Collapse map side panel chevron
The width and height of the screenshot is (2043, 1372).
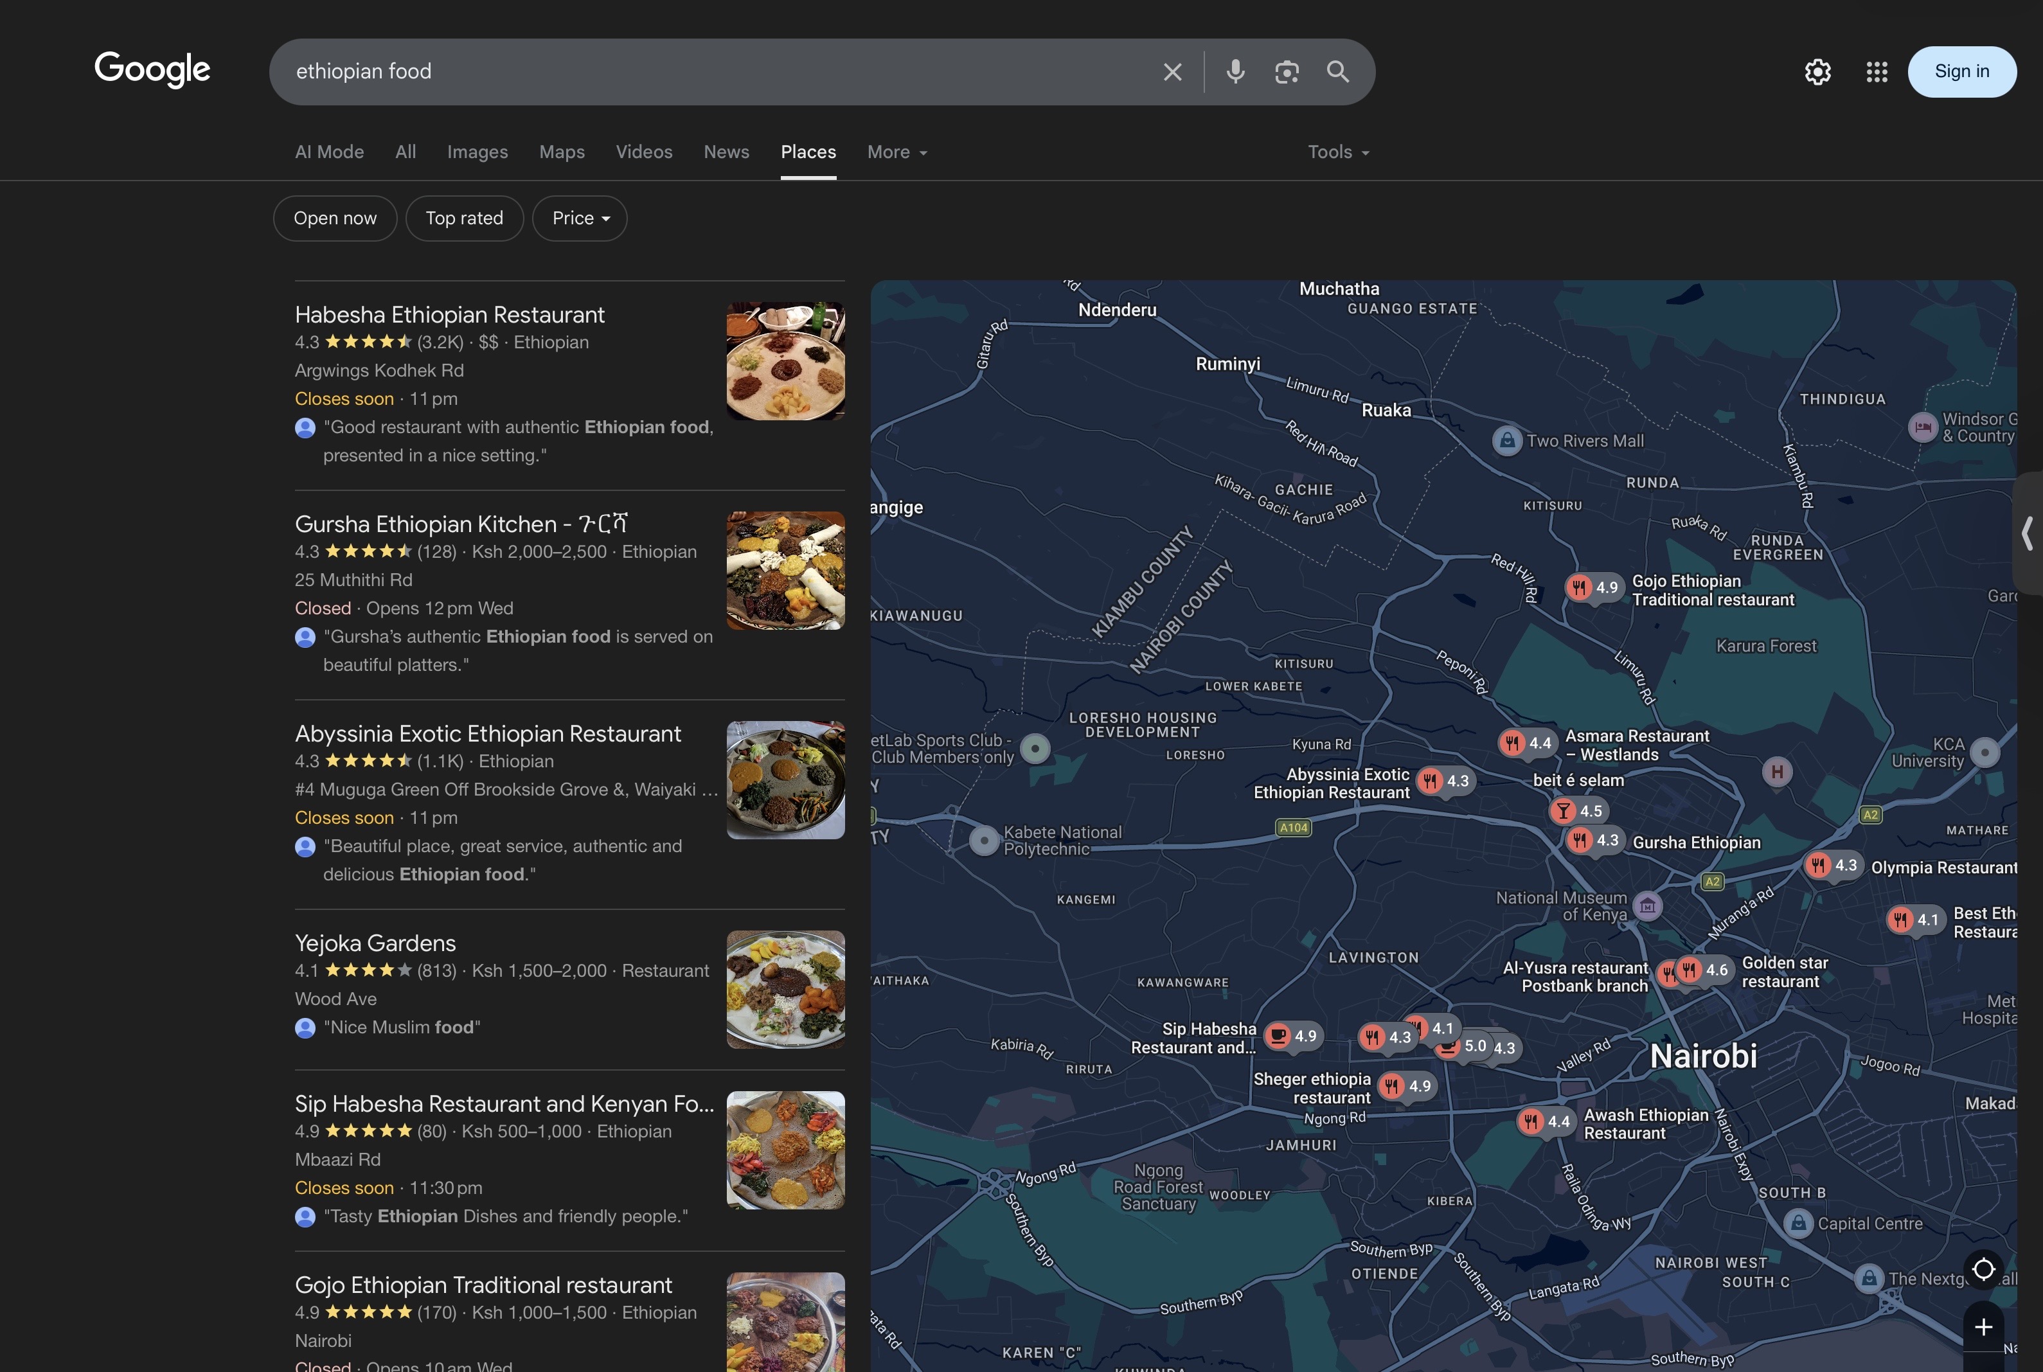pos(2027,533)
